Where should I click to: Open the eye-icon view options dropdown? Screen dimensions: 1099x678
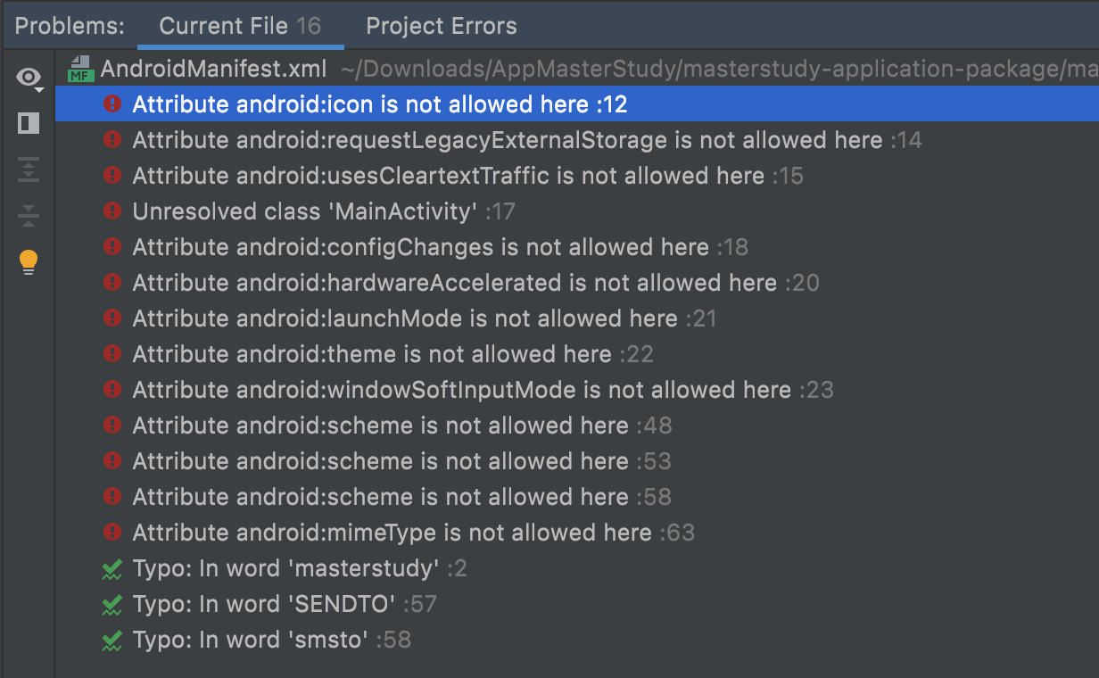[29, 79]
